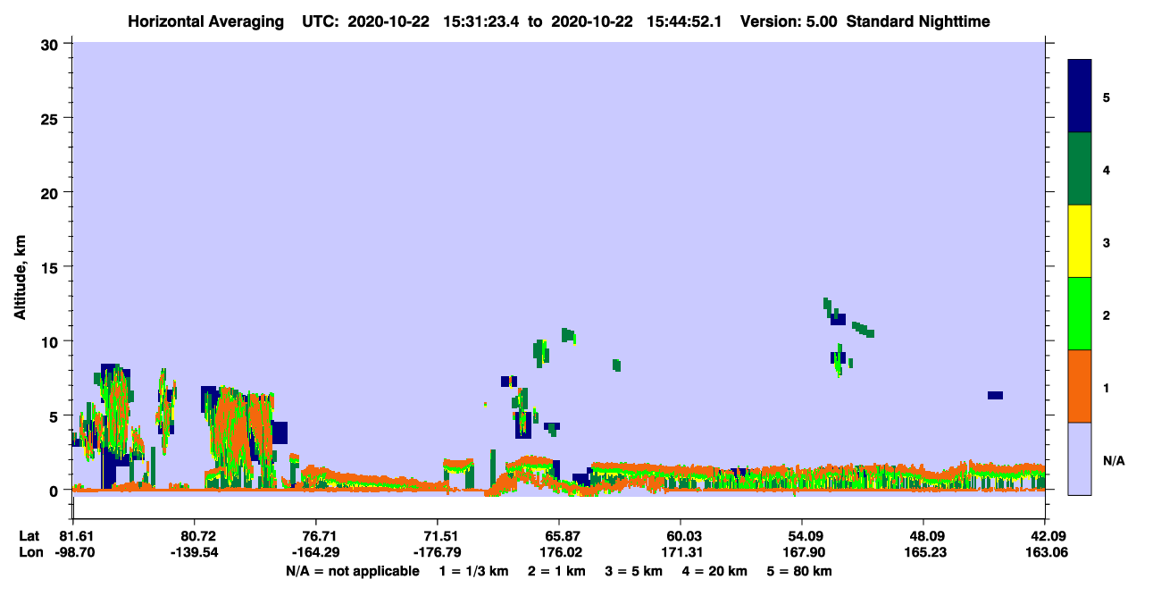
Task: Click legend text '5 = 80 km'
Action: point(799,571)
